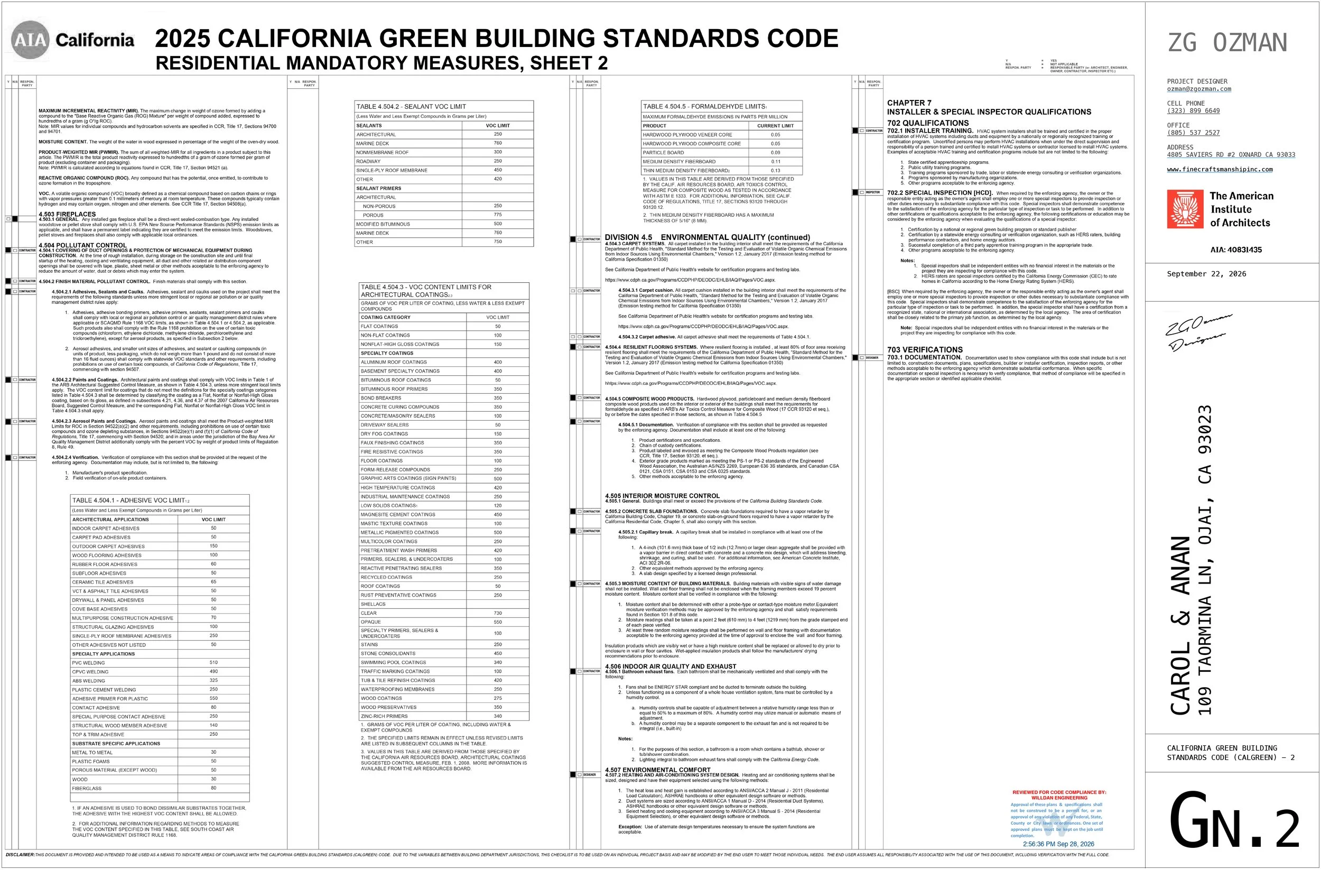
Task: Check the N/A box beside 4.504.5 Composite Wood Products
Action: pos(580,398)
